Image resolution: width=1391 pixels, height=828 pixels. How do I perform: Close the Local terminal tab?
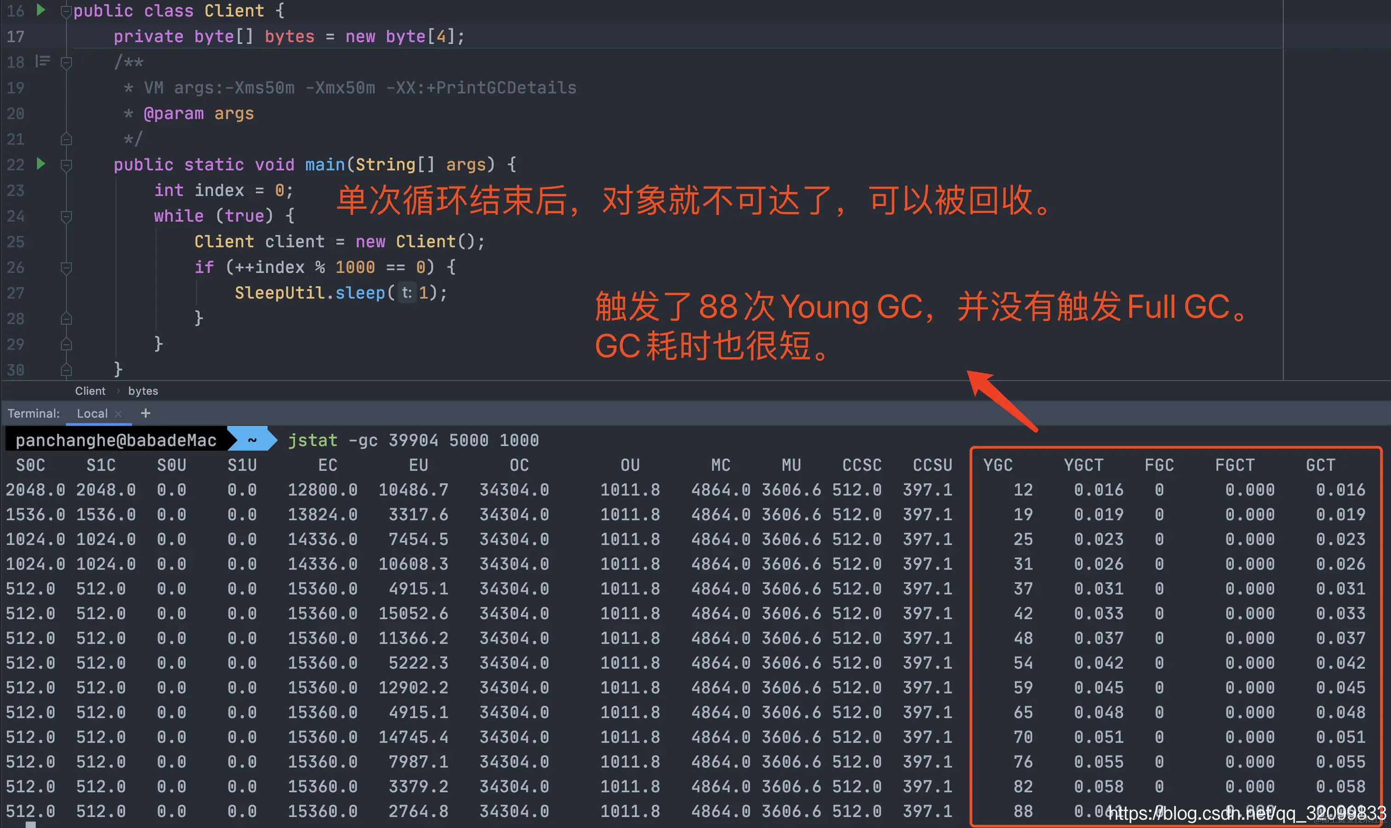tap(118, 413)
